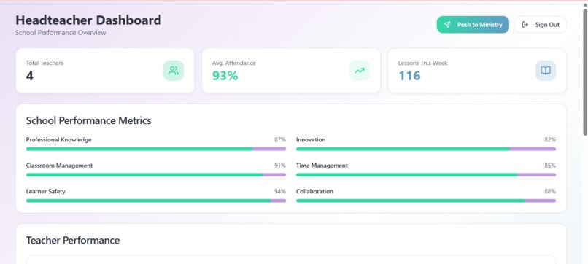588x264 pixels.
Task: Click the 91% Classroom Management value
Action: (279, 166)
